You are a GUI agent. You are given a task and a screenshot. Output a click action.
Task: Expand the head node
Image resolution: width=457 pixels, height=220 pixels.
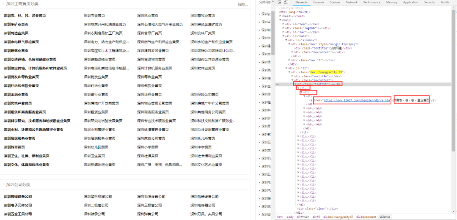pos(280,16)
